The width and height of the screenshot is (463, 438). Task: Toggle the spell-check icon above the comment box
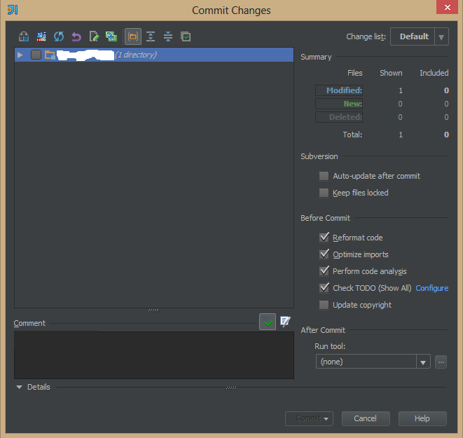click(x=268, y=322)
